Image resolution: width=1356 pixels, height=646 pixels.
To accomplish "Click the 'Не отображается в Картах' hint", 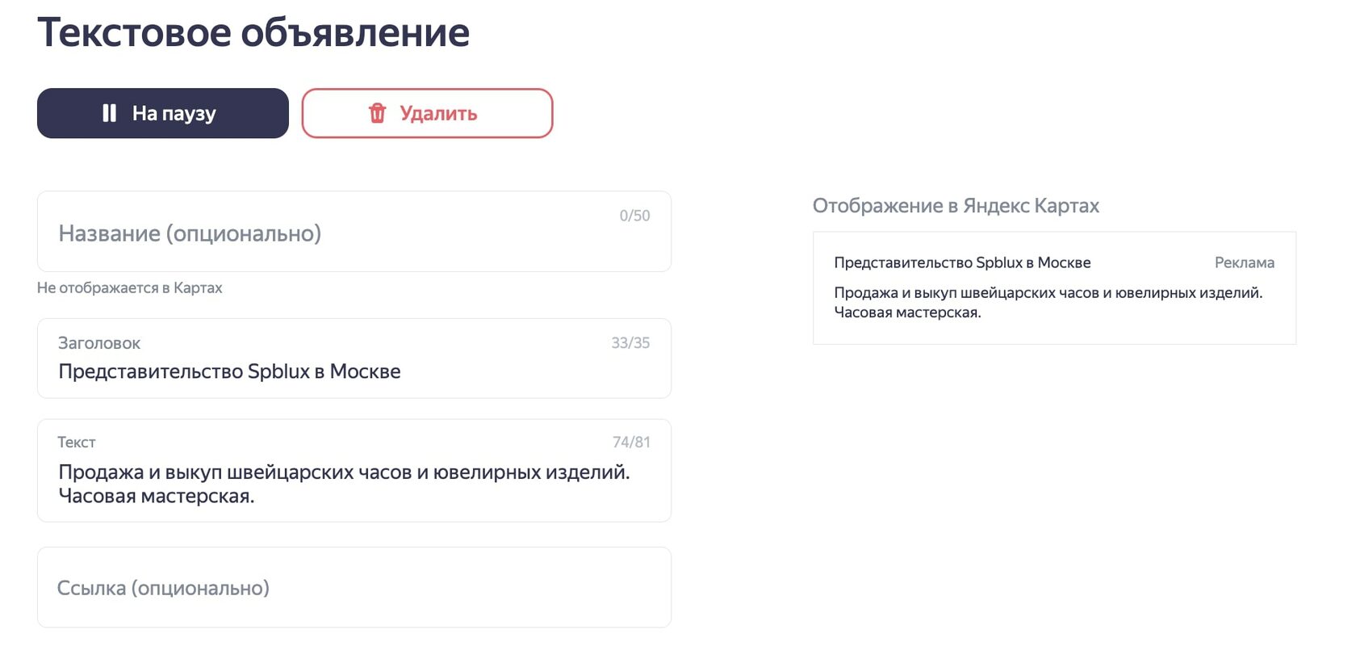I will tap(129, 288).
